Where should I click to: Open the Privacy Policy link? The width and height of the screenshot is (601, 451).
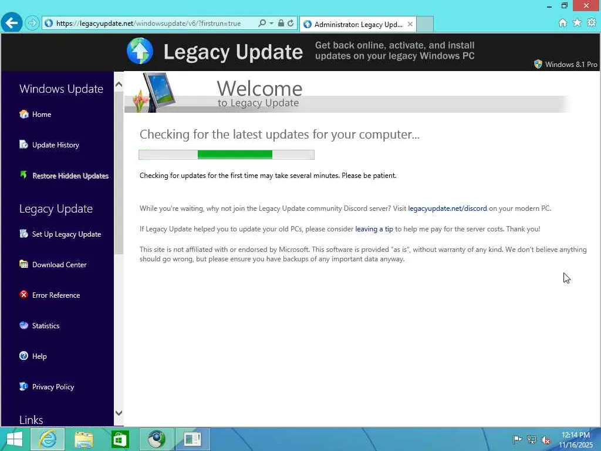coord(53,387)
